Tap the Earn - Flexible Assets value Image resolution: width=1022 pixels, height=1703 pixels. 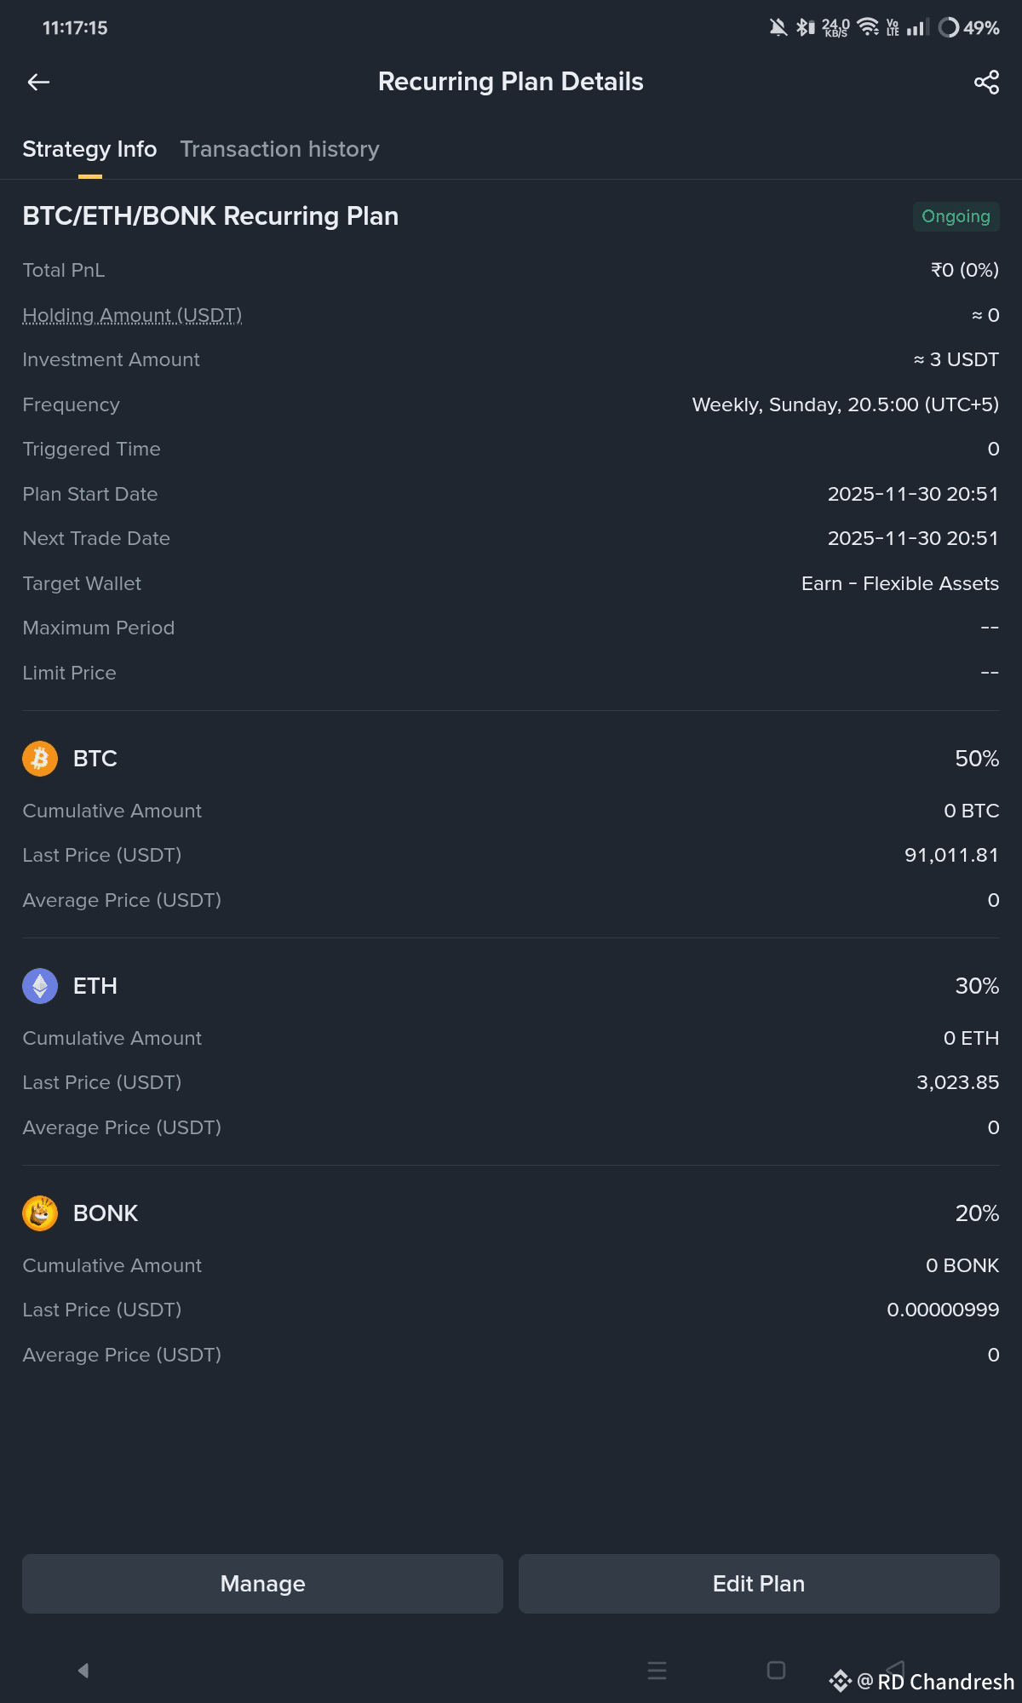(899, 583)
